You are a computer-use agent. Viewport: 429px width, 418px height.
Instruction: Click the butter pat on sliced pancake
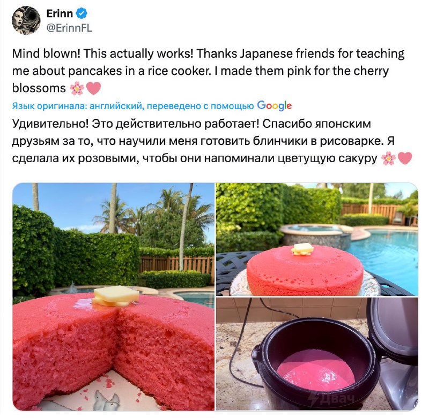click(116, 295)
